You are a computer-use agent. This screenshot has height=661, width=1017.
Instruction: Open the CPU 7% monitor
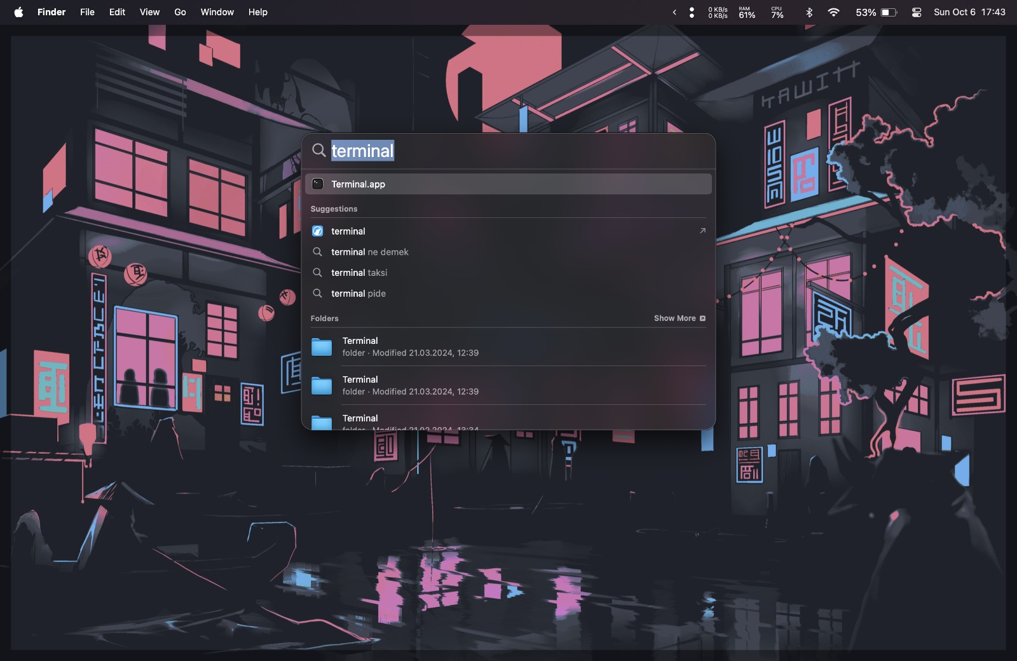777,12
